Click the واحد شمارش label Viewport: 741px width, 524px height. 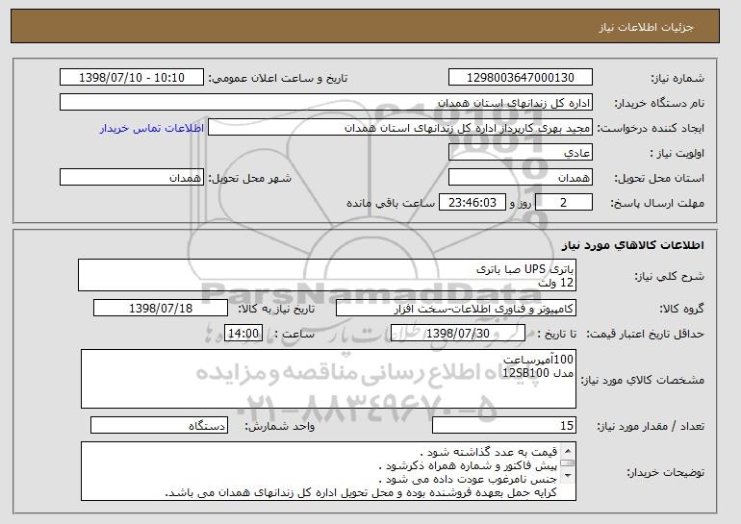click(x=279, y=426)
